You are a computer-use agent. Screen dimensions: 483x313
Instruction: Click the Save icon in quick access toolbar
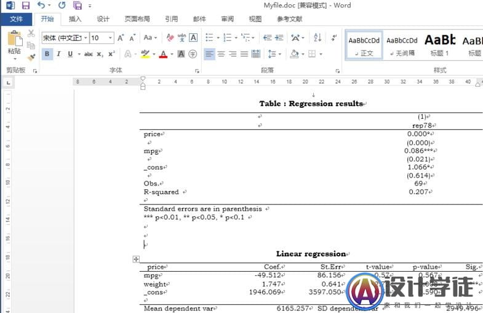coord(26,6)
